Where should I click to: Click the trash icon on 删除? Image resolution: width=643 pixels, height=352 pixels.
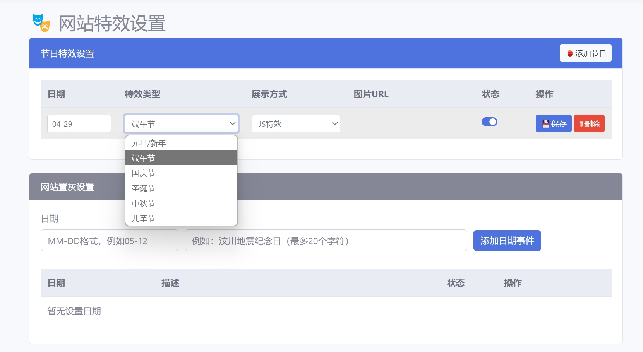581,124
